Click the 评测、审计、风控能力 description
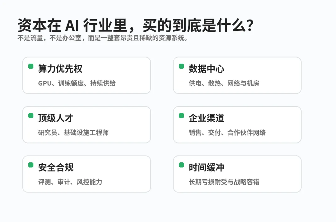Viewport: 336px width, 222px height. (x=70, y=182)
